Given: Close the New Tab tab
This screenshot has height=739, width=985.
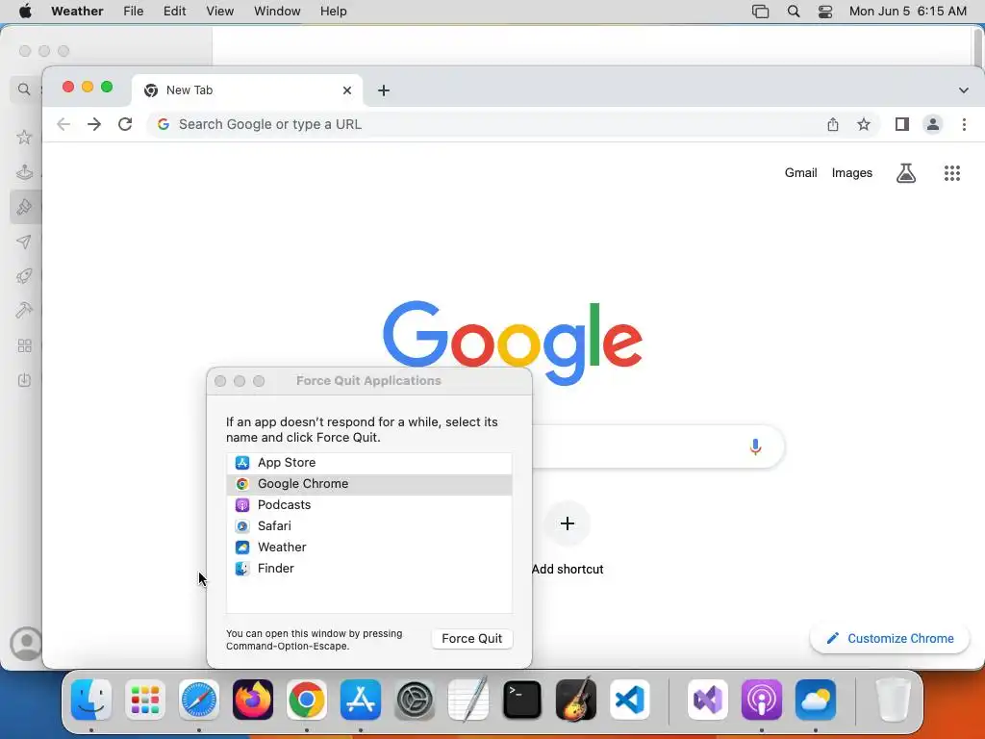Looking at the screenshot, I should [x=346, y=90].
